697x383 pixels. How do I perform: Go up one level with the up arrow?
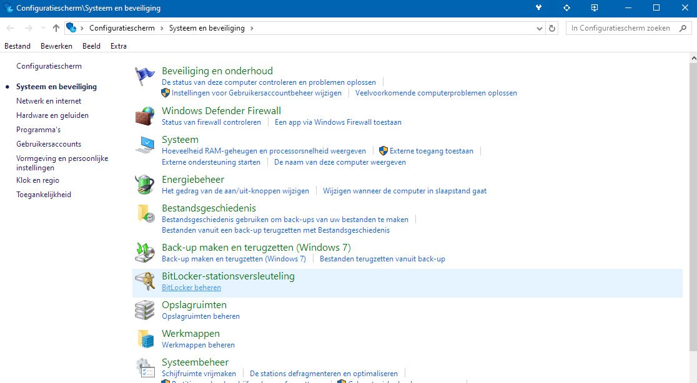[x=56, y=28]
